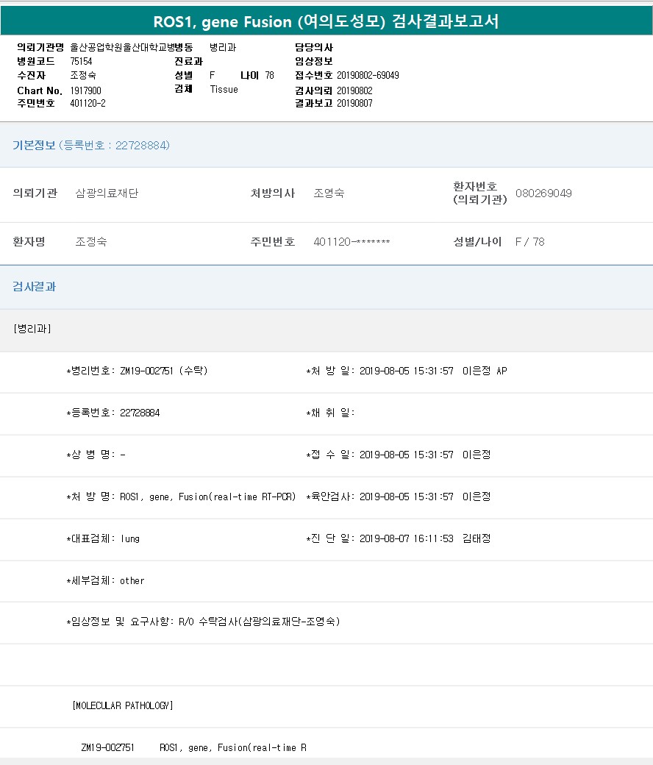Click the registration number 22728884 in 기본정보 header
The width and height of the screenshot is (653, 765).
click(142, 146)
